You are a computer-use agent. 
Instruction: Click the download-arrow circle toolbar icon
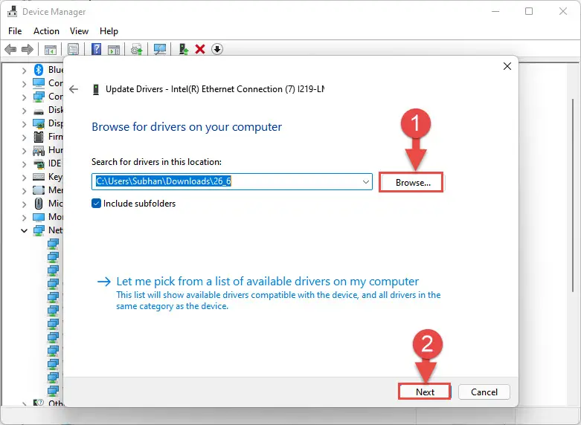(x=217, y=49)
